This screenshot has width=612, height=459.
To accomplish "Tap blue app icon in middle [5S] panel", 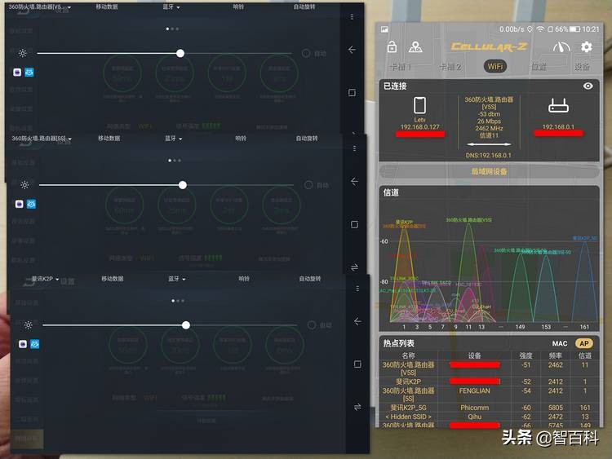I will (x=31, y=204).
